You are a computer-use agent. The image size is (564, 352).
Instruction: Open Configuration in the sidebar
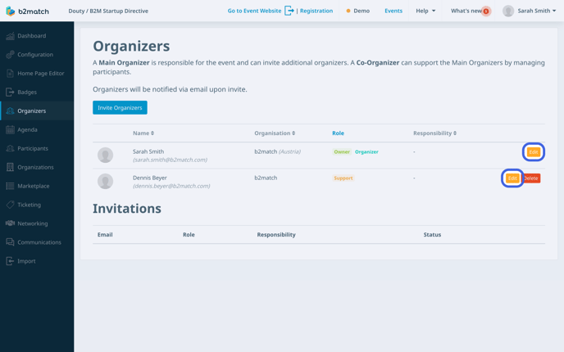coord(37,55)
